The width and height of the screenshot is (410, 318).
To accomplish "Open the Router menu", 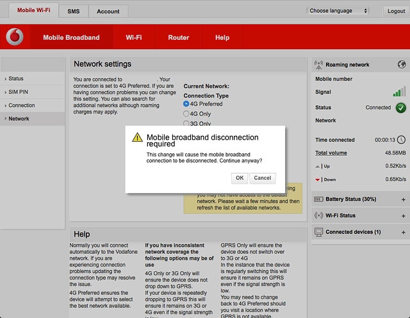I will pos(178,37).
